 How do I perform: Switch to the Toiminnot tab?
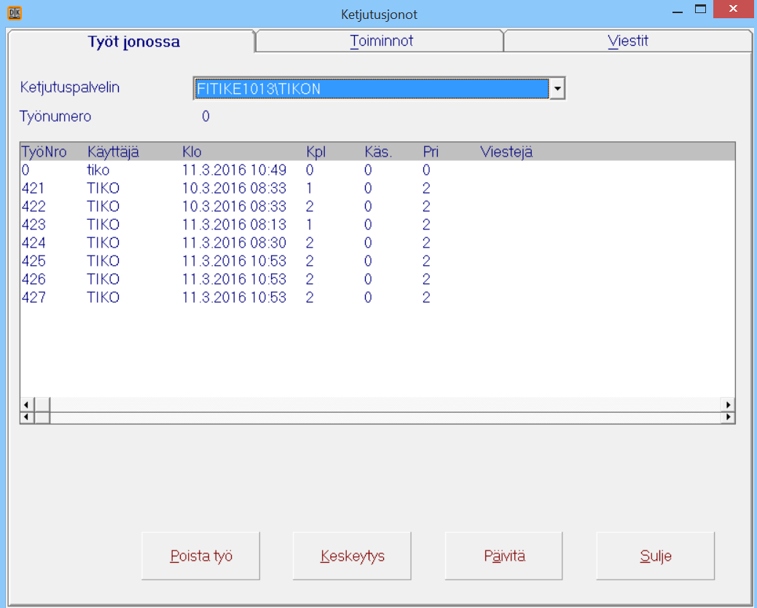pos(380,41)
